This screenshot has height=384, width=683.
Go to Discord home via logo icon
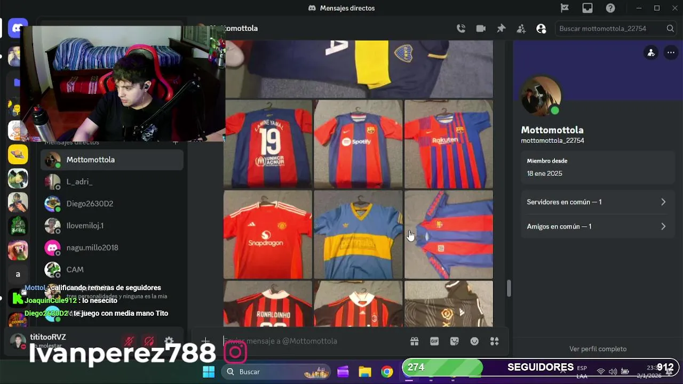coord(18,28)
